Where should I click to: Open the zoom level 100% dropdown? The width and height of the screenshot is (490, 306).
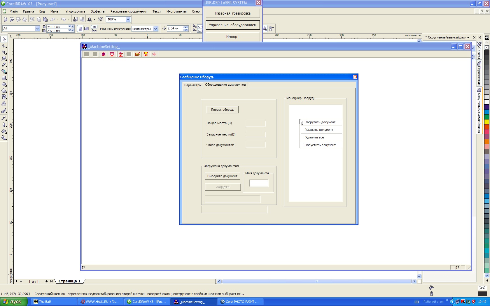(x=128, y=19)
